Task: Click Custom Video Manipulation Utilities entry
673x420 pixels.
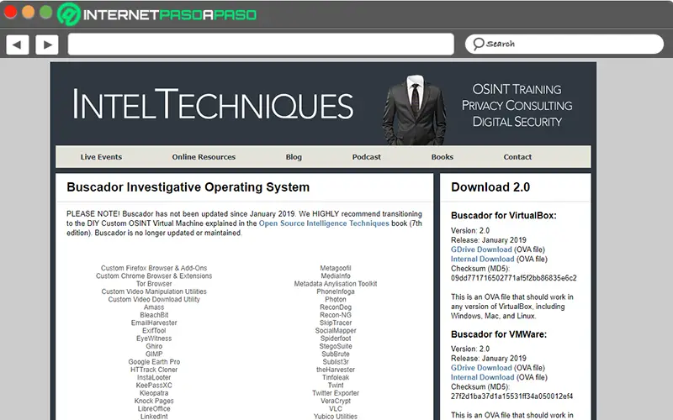Action: 154,291
